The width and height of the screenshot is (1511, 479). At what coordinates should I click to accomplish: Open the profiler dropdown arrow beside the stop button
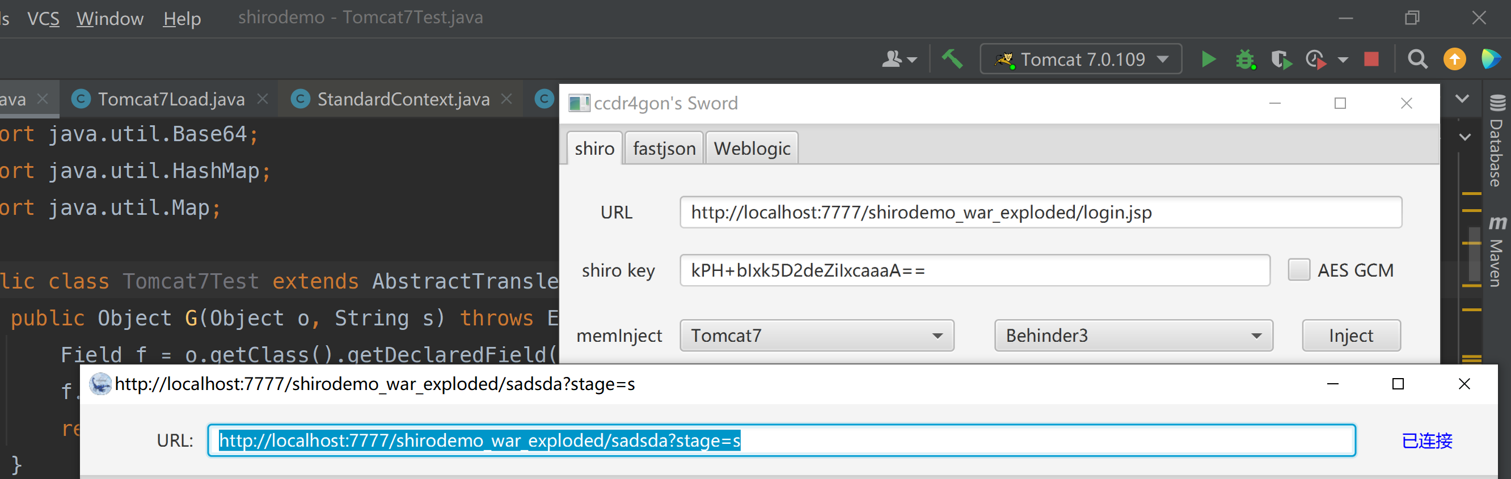point(1343,60)
